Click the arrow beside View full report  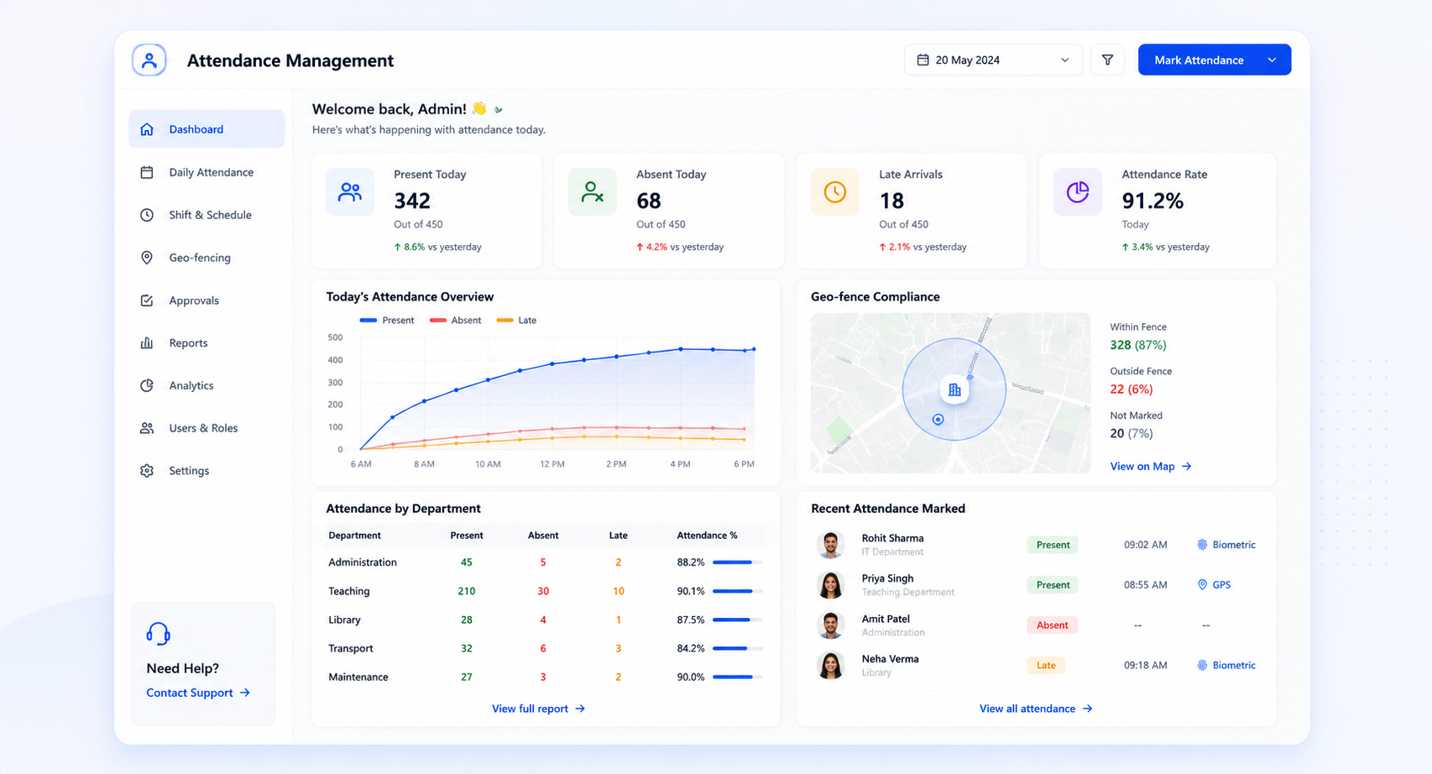(x=580, y=709)
